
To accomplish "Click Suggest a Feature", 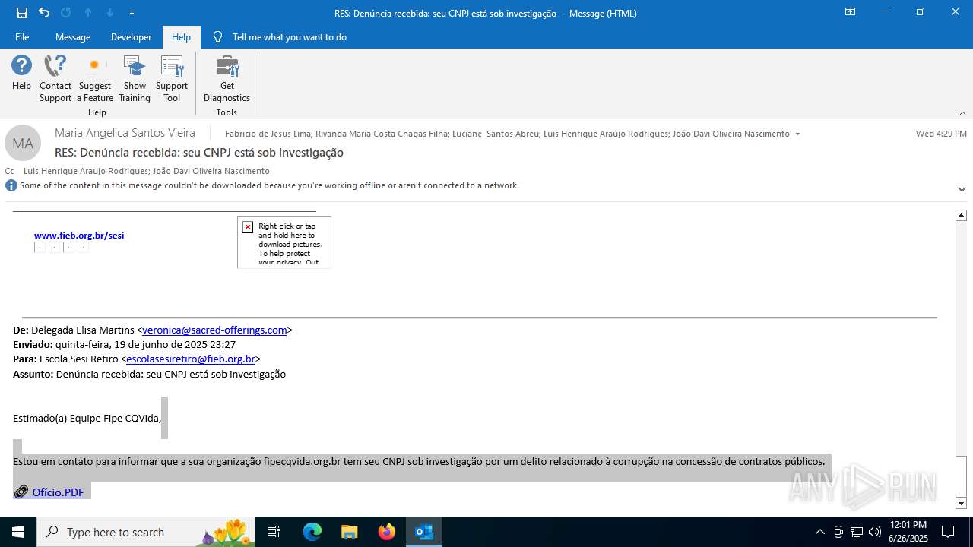I will coord(95,79).
